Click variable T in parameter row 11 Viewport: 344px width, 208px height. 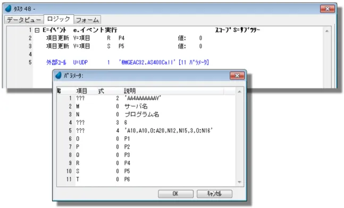click(x=78, y=179)
